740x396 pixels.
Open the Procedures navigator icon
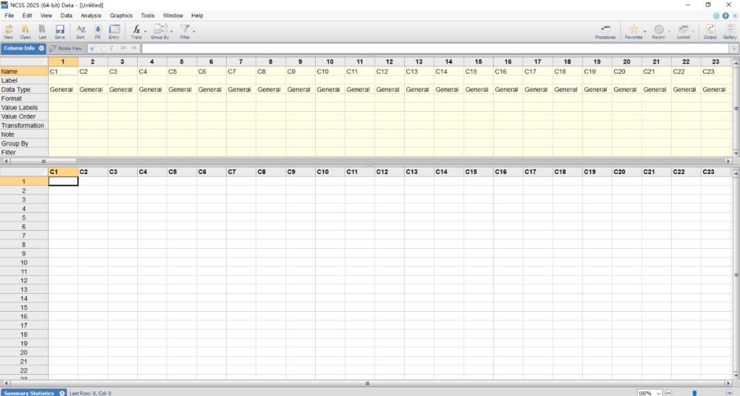pyautogui.click(x=605, y=30)
